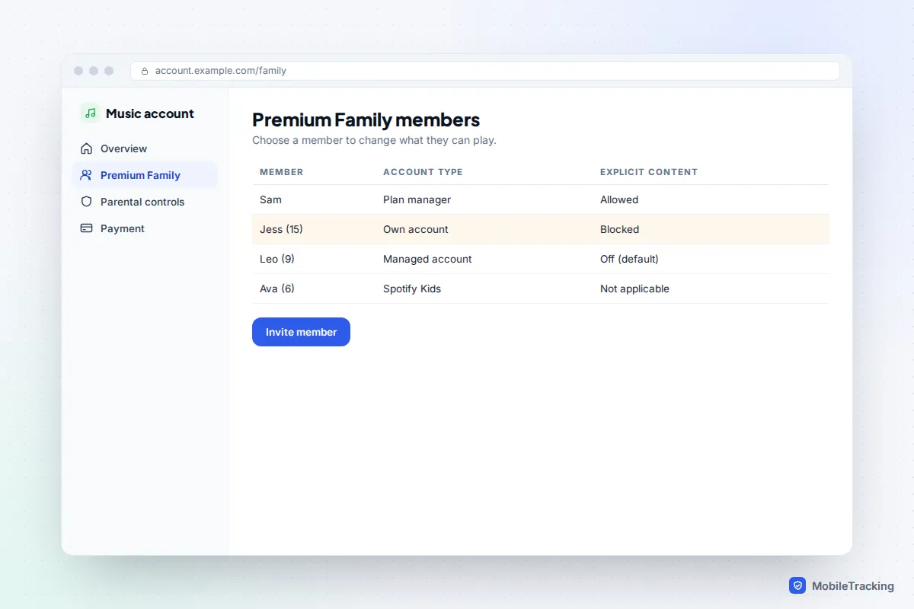Click the Not applicable value

pyautogui.click(x=634, y=289)
